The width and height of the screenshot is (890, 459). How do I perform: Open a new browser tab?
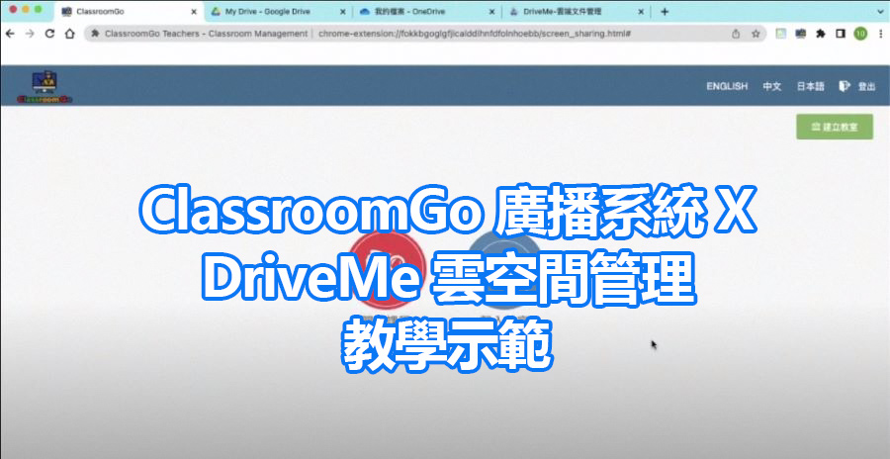click(665, 11)
